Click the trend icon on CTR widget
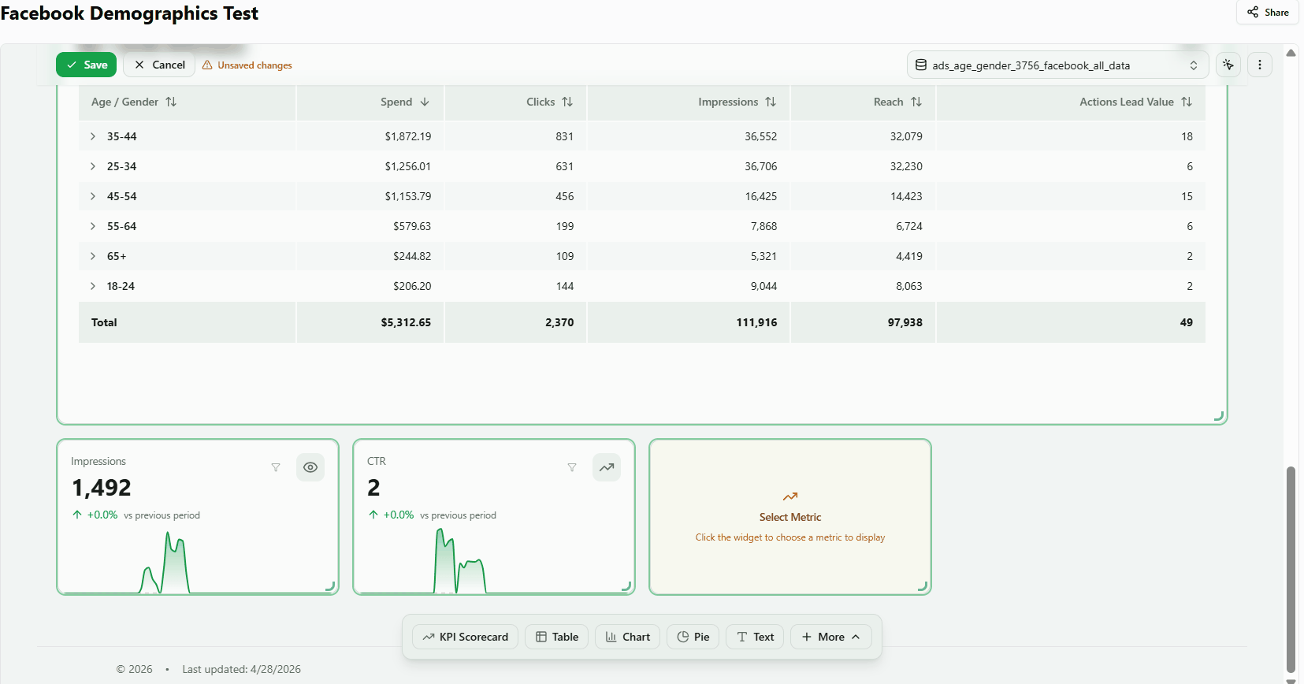Image resolution: width=1304 pixels, height=684 pixels. pyautogui.click(x=607, y=467)
